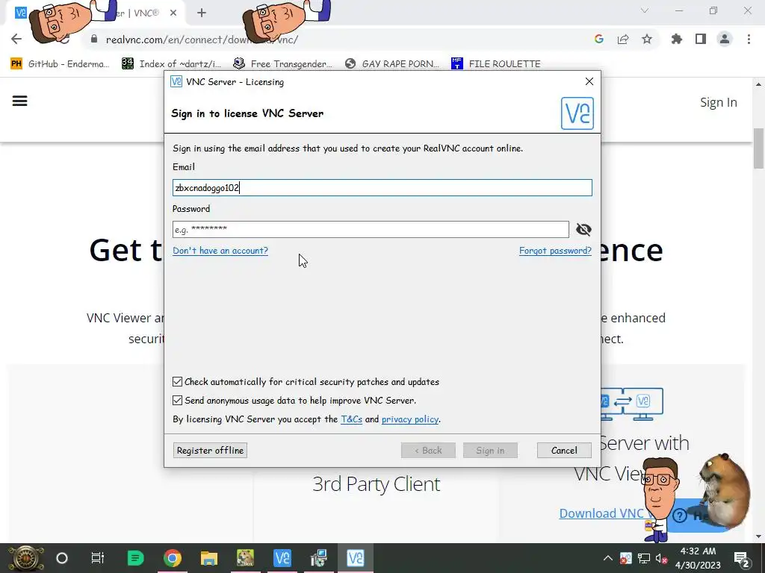The image size is (765, 573).
Task: Click the Sign In link on RealVNC page
Action: [x=718, y=102]
